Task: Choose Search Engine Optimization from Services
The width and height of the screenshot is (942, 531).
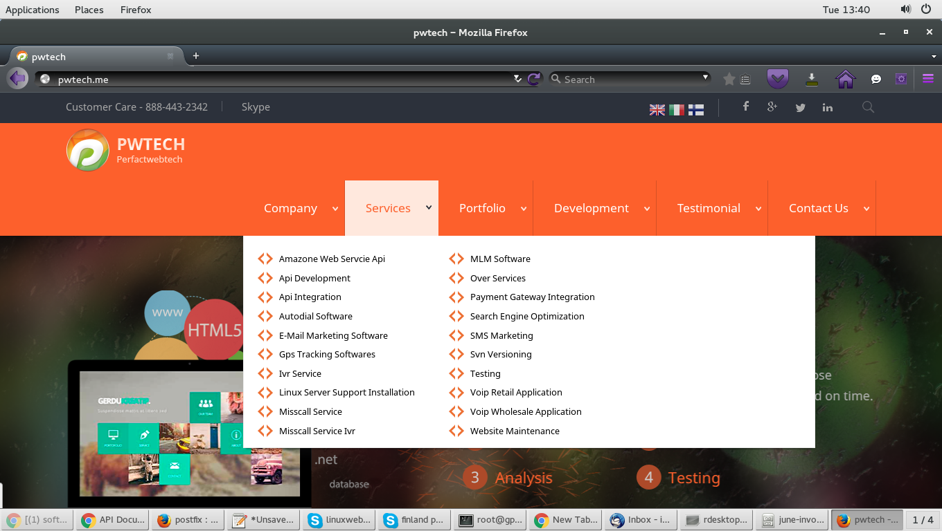Action: 527,316
